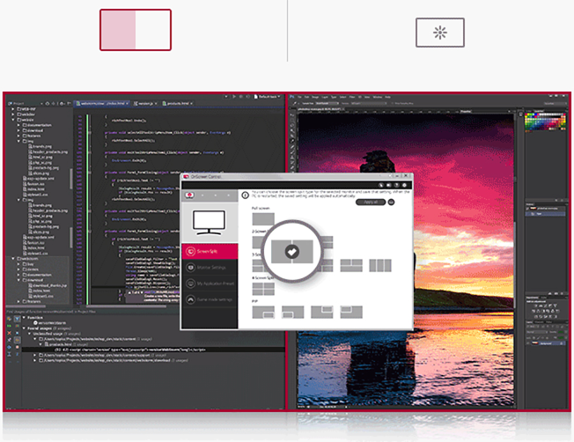Open OnScreen Control settings gear icon
The width and height of the screenshot is (574, 442).
coord(404,186)
